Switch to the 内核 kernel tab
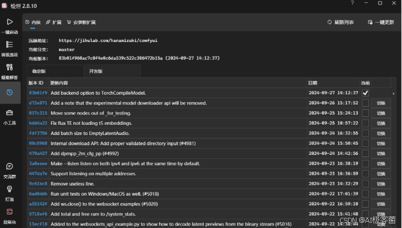402x228 pixels. (x=33, y=22)
